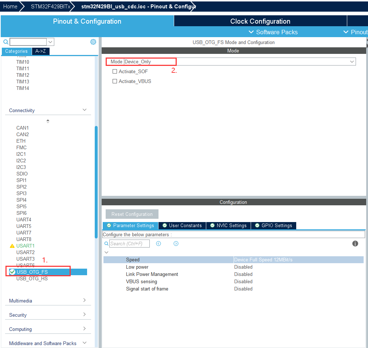Select the Speed parameter row label
The width and height of the screenshot is (368, 348).
133,260
